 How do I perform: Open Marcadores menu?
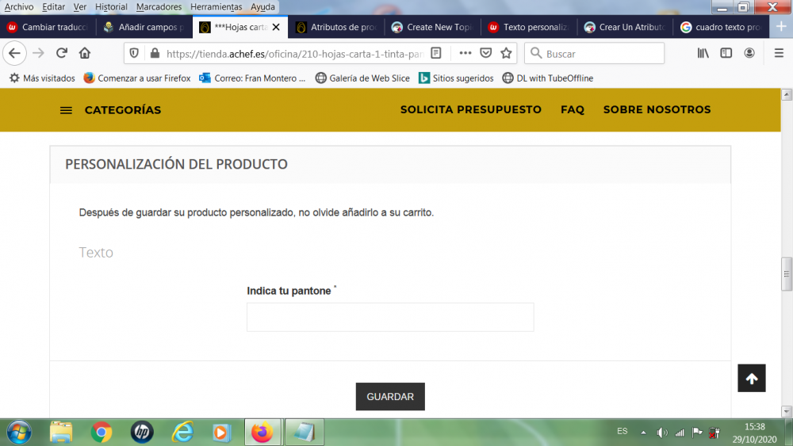(159, 7)
